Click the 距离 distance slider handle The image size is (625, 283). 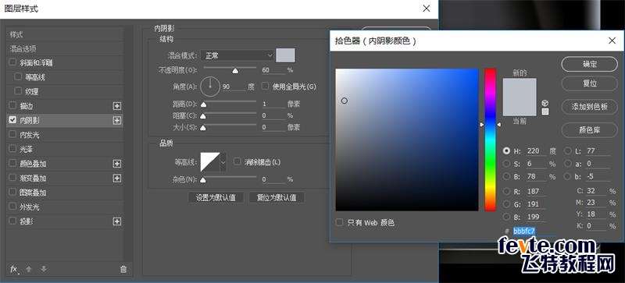(x=203, y=104)
